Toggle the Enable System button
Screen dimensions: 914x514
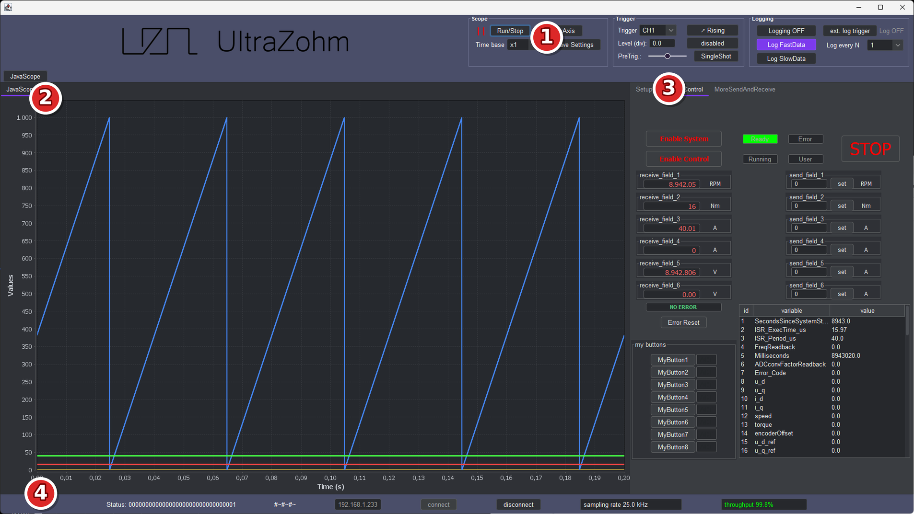click(684, 139)
